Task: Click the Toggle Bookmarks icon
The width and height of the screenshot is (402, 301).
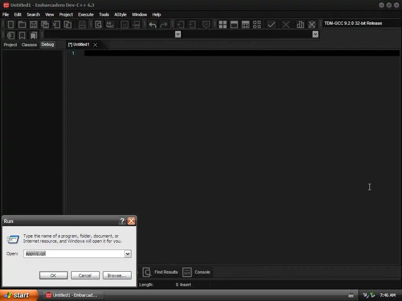Action: (22, 35)
